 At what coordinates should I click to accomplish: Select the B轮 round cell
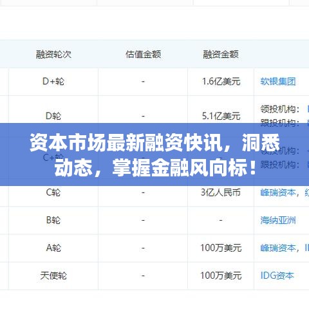[x=53, y=220]
